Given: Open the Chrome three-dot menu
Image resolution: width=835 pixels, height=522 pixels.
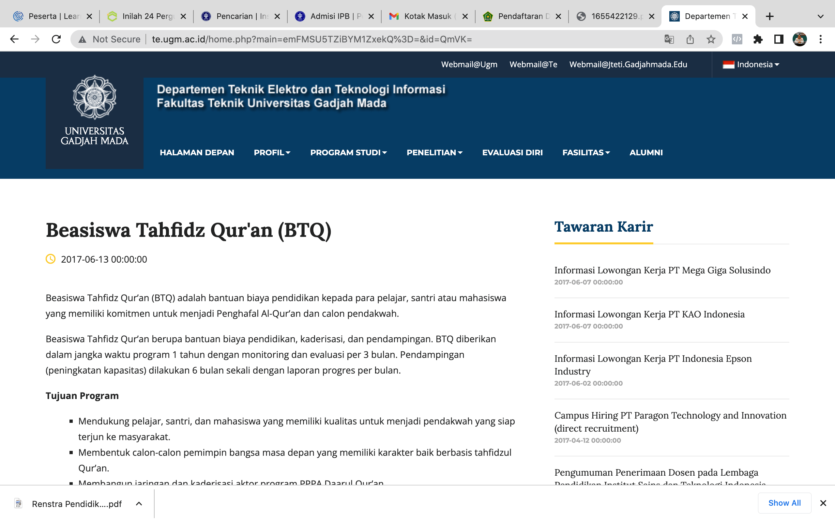Looking at the screenshot, I should pyautogui.click(x=821, y=39).
